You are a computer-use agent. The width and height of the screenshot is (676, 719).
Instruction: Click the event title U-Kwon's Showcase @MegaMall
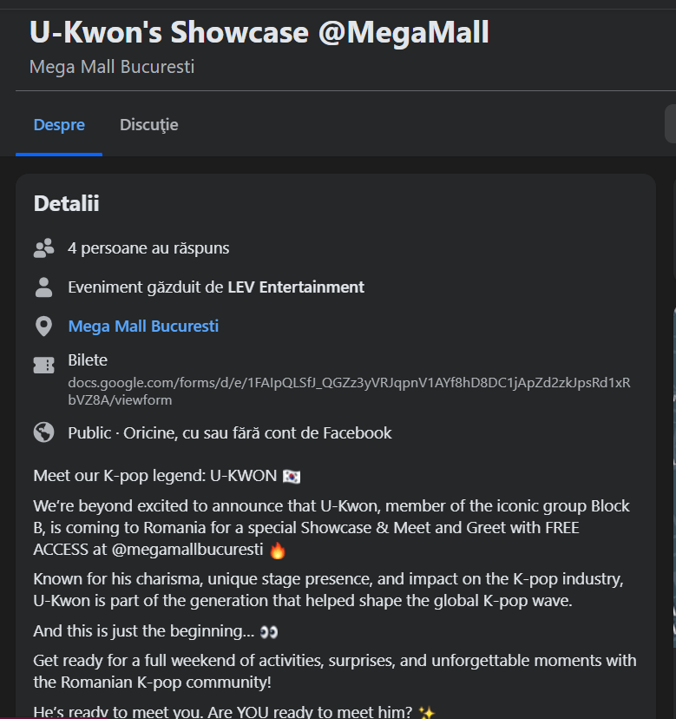259,33
